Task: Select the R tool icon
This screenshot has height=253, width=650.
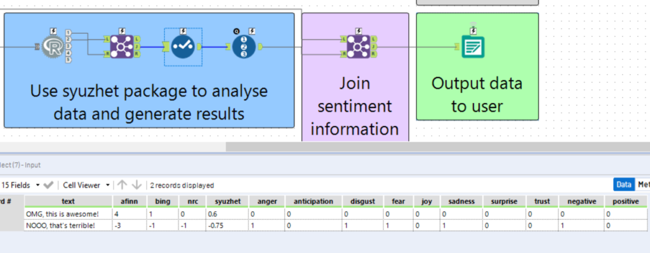Action: (x=54, y=47)
